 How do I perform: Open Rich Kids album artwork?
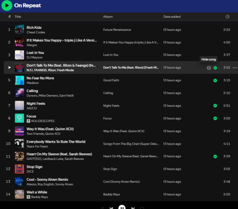click(20, 29)
